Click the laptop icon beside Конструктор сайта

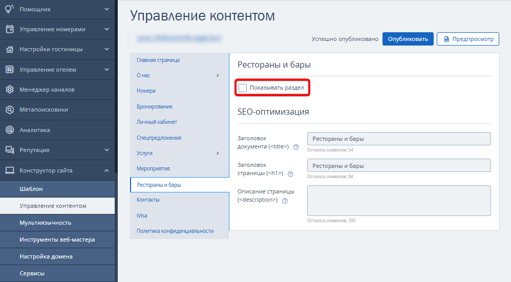(x=10, y=170)
